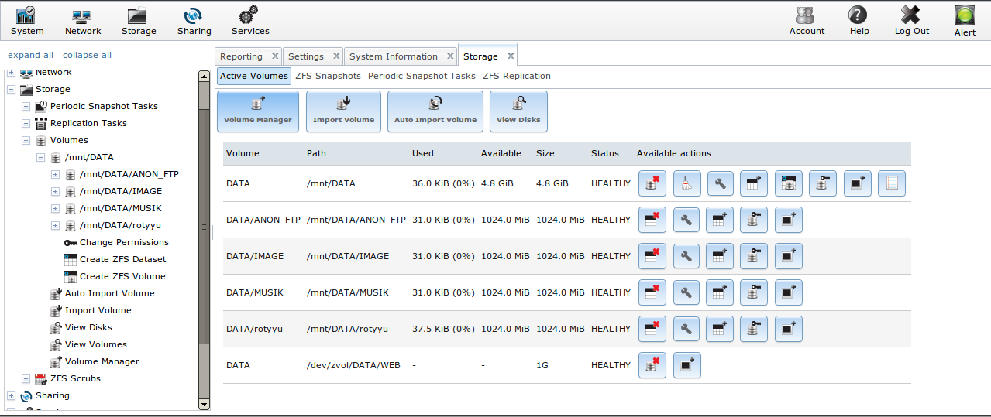This screenshot has width=991, height=417.
Task: Expand Periodic Snapshot Tasks in tree
Action: (26, 106)
